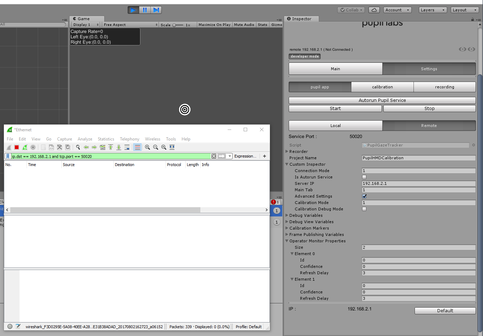Adjust the Game view Scale slider
Image resolution: width=483 pixels, height=336 pixels.
click(x=178, y=25)
